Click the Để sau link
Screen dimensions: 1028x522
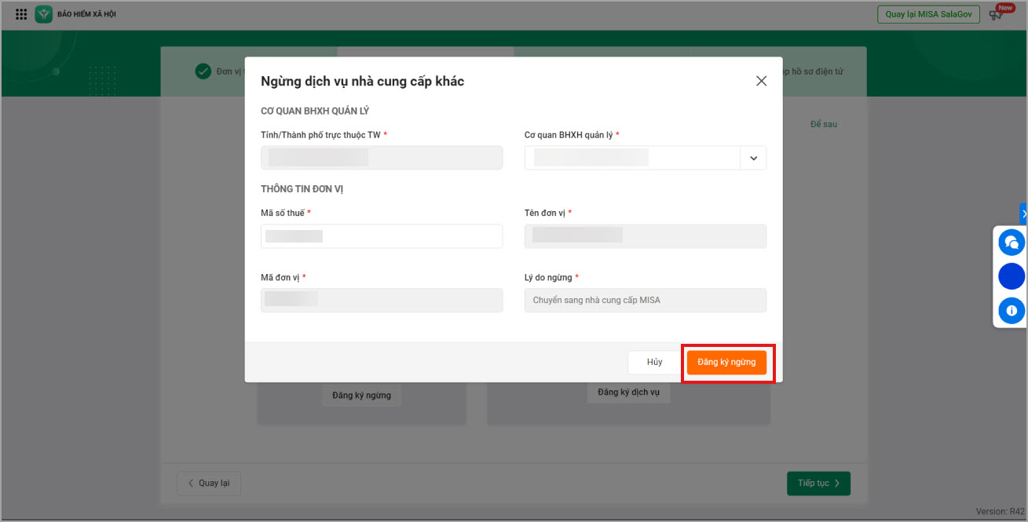pyautogui.click(x=823, y=124)
